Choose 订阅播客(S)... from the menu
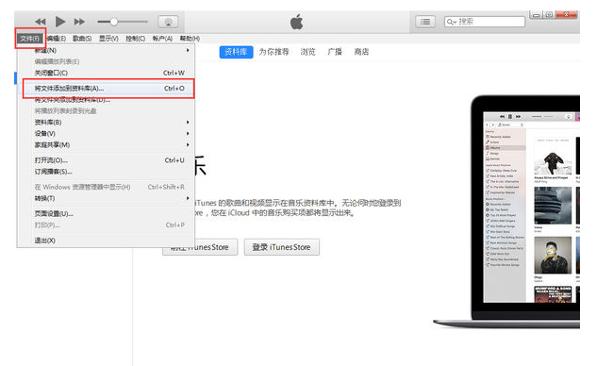The width and height of the screenshot is (597, 366). (x=106, y=172)
